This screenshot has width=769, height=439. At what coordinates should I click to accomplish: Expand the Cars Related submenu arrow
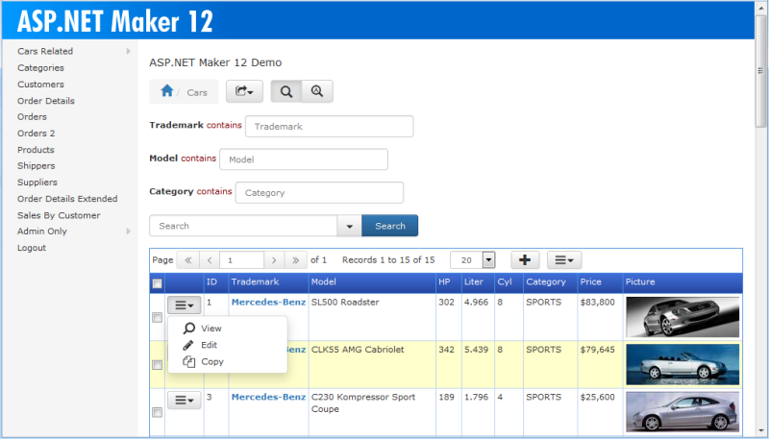click(x=129, y=51)
